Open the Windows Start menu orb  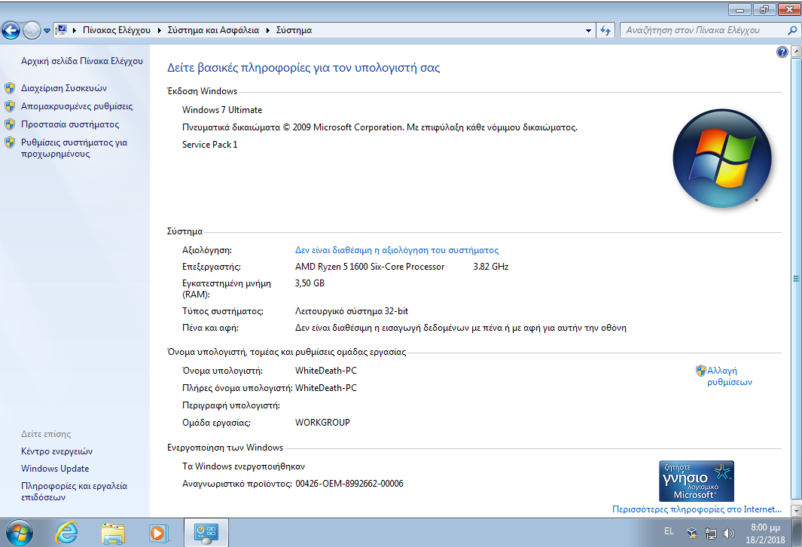(x=20, y=533)
